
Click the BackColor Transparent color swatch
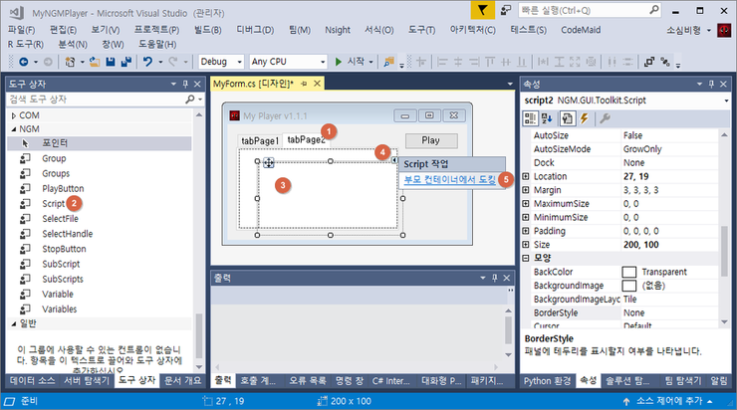628,272
